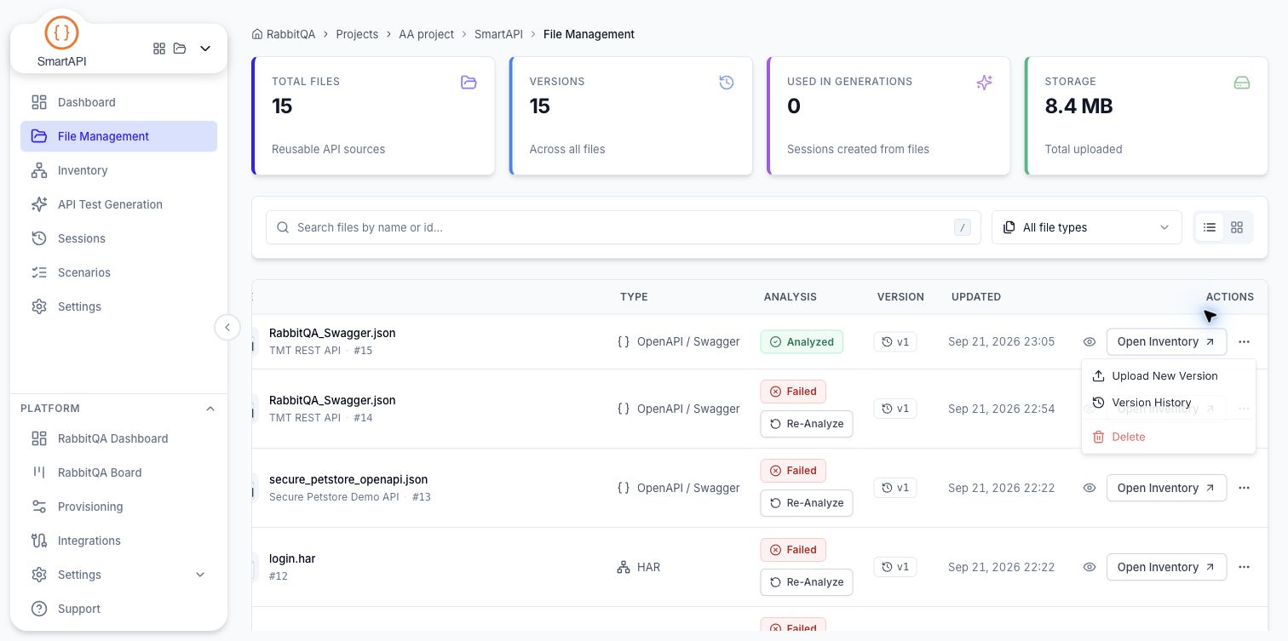The height and width of the screenshot is (641, 1288).
Task: Open Integrations under Platform
Action: (119, 541)
